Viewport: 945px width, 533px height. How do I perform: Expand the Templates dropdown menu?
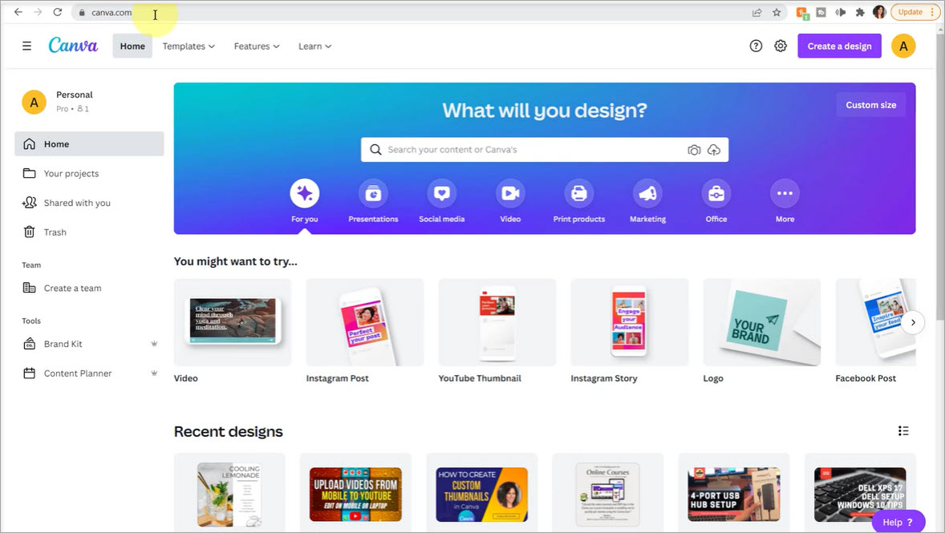(189, 46)
